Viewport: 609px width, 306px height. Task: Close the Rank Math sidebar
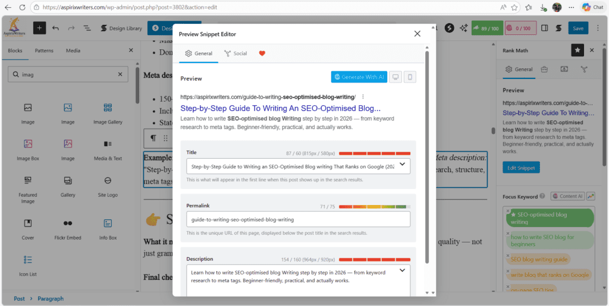coord(592,51)
